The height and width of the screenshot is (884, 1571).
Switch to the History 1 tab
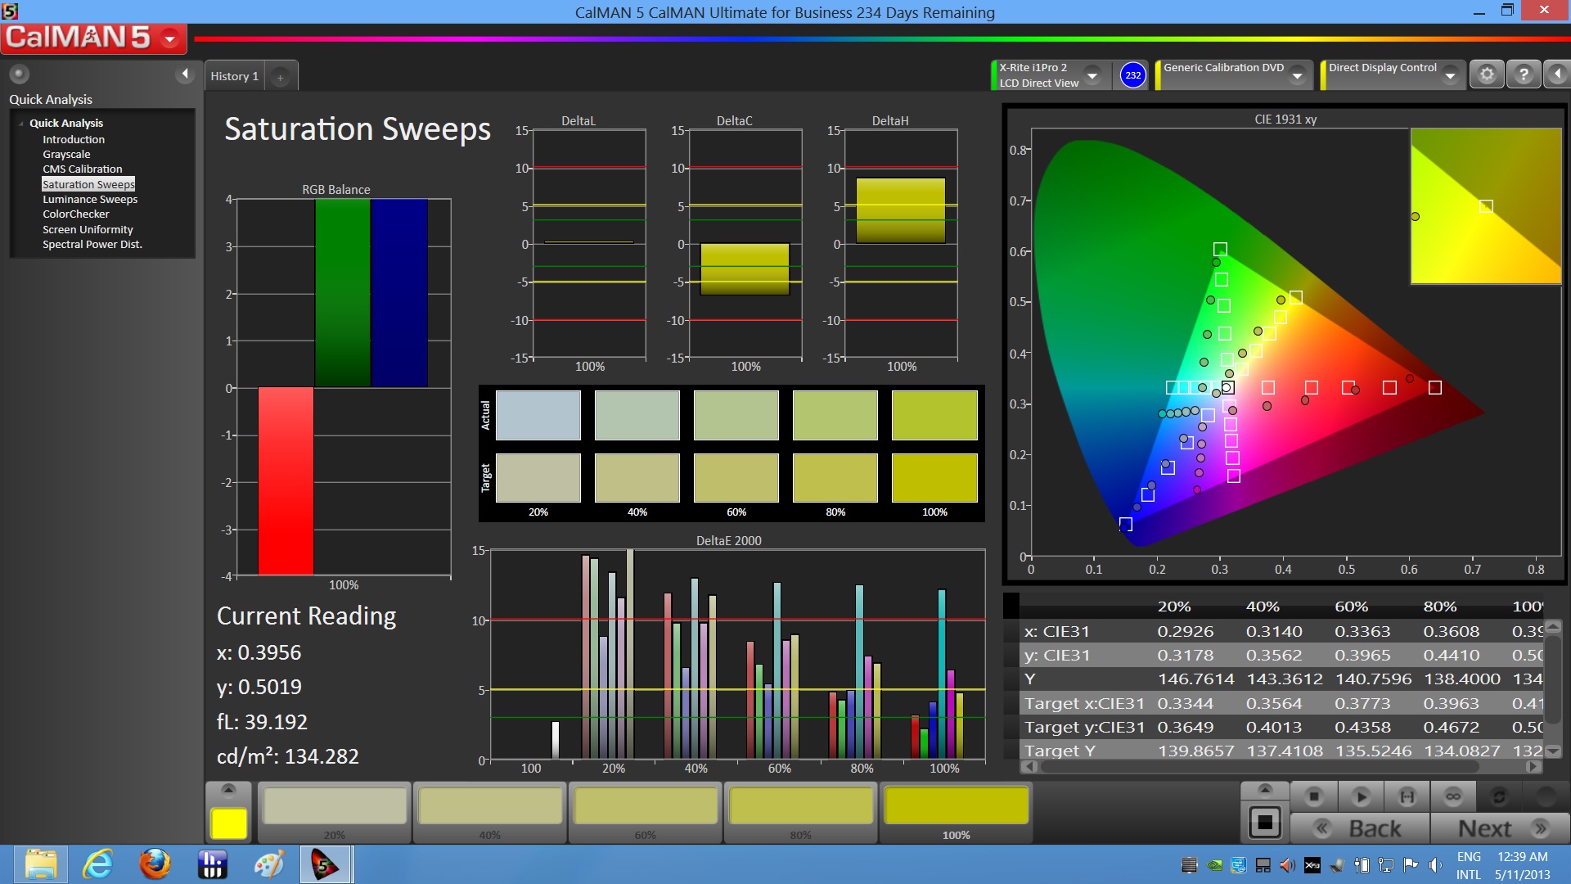point(234,76)
